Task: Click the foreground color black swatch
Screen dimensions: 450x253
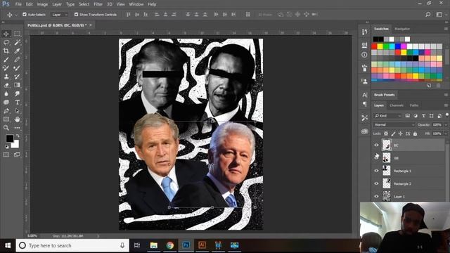Action: point(9,138)
